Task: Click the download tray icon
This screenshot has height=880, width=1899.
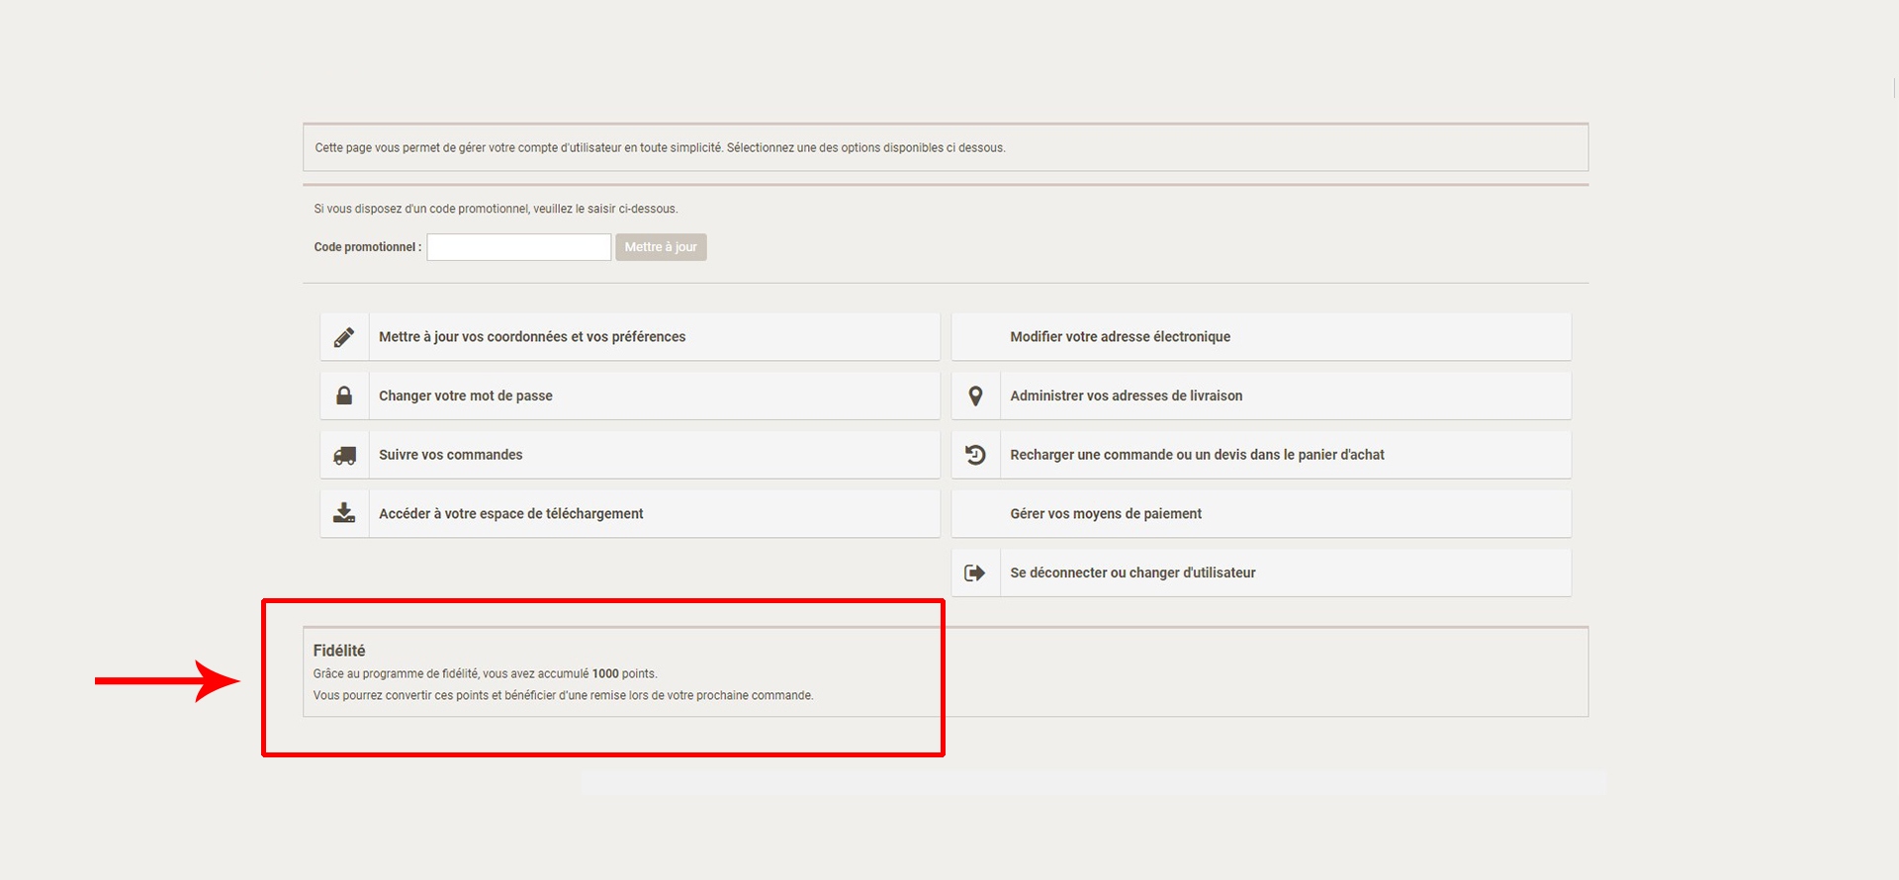Action: click(344, 513)
